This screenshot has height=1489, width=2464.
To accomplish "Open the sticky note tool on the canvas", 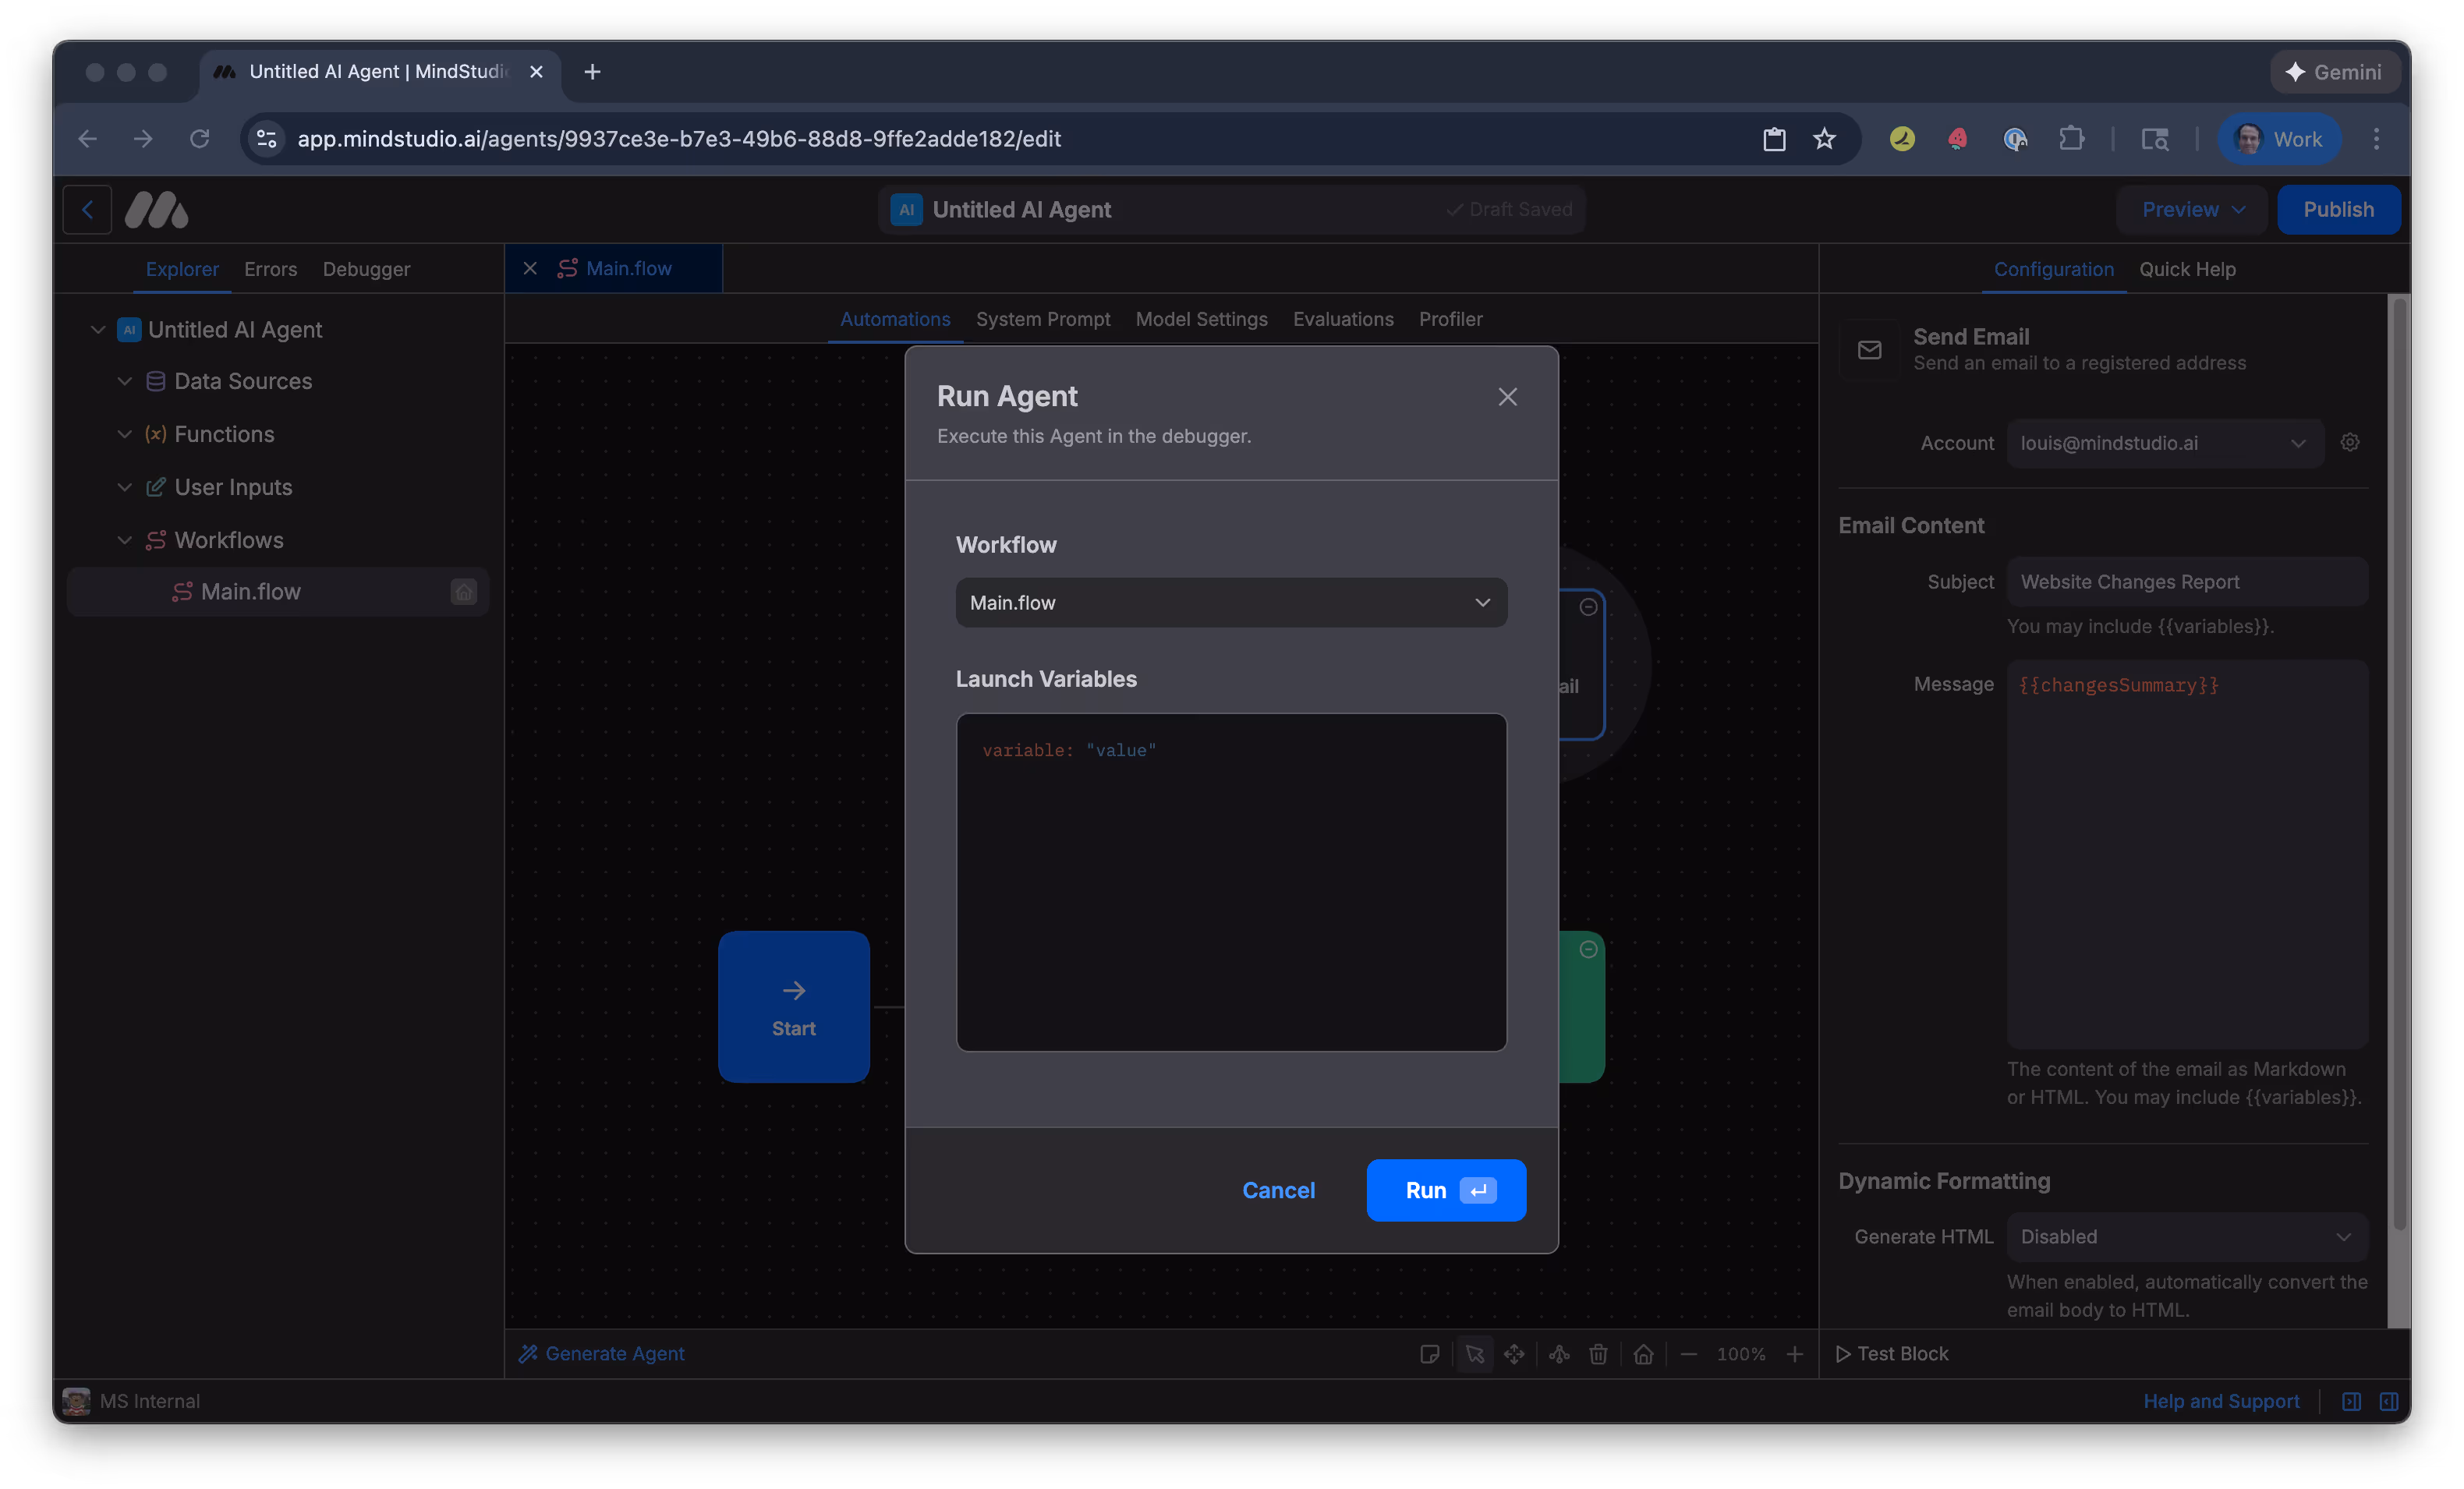I will 1430,1354.
